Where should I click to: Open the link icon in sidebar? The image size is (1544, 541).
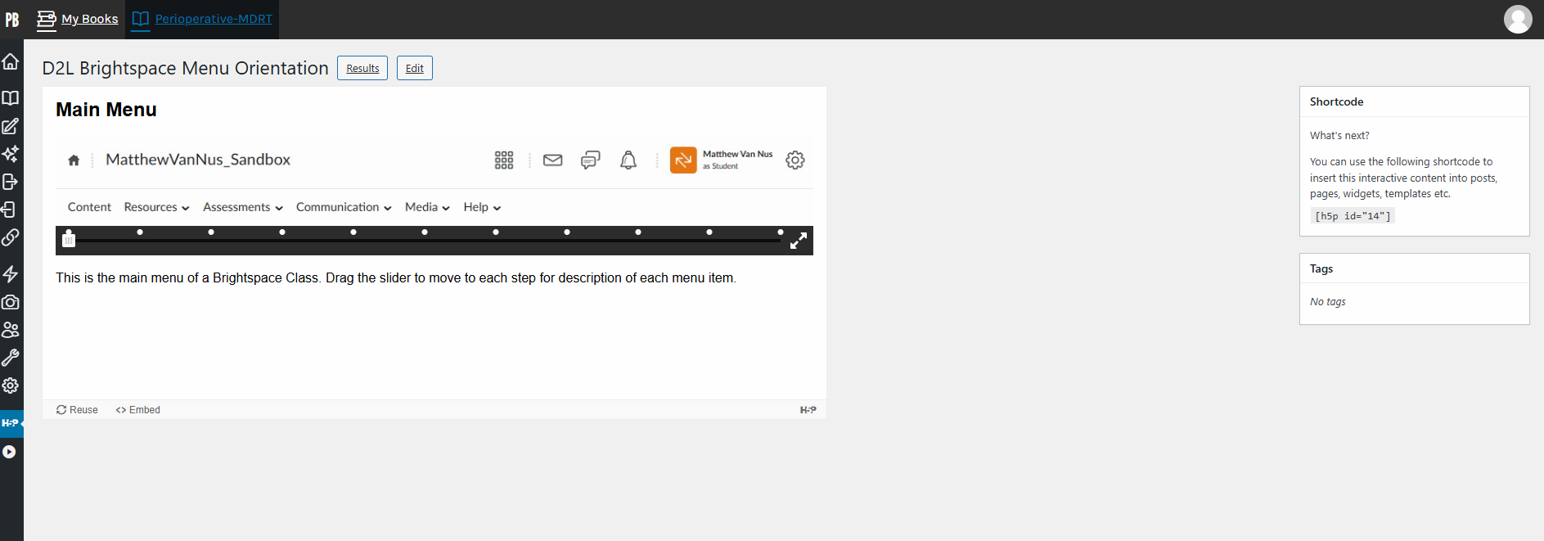coord(11,237)
